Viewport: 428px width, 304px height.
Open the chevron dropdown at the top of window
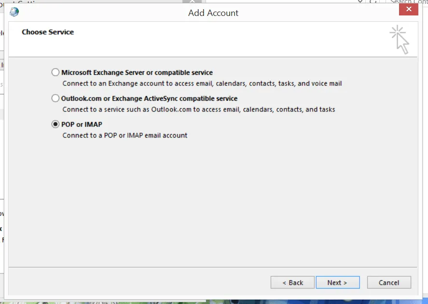359,2
